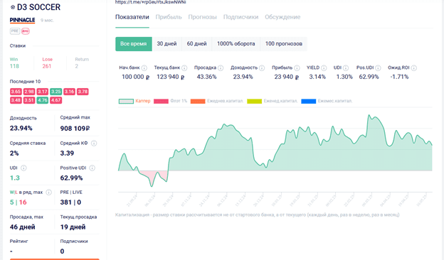This screenshot has height=260, width=444.
Task: Click Просадка, max value 46 дней
Action: (x=22, y=227)
